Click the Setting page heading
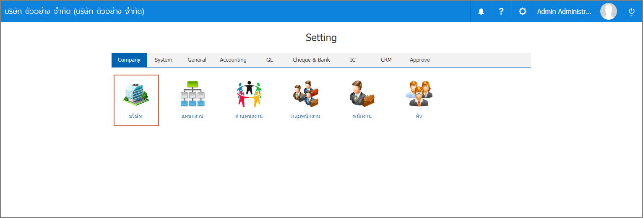 point(321,38)
